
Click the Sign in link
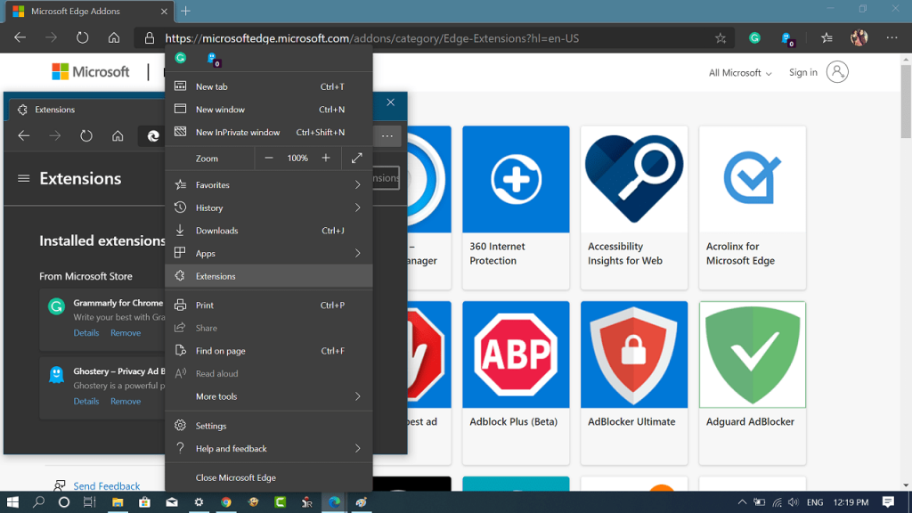802,72
